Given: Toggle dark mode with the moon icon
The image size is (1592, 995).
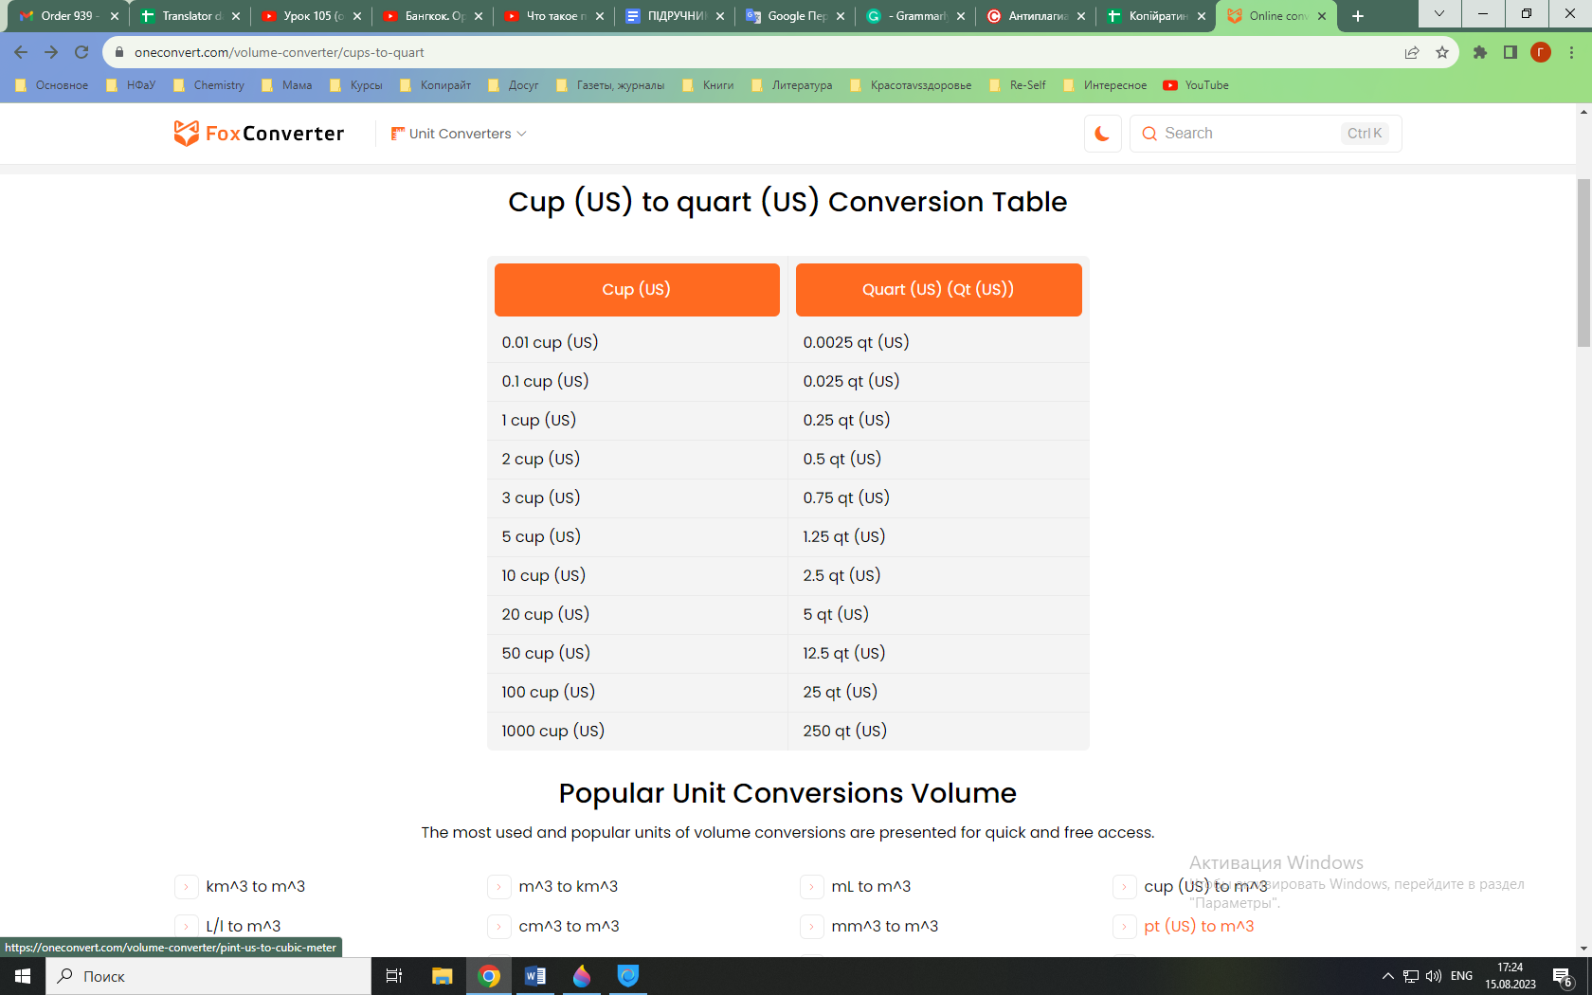Looking at the screenshot, I should click(1102, 134).
